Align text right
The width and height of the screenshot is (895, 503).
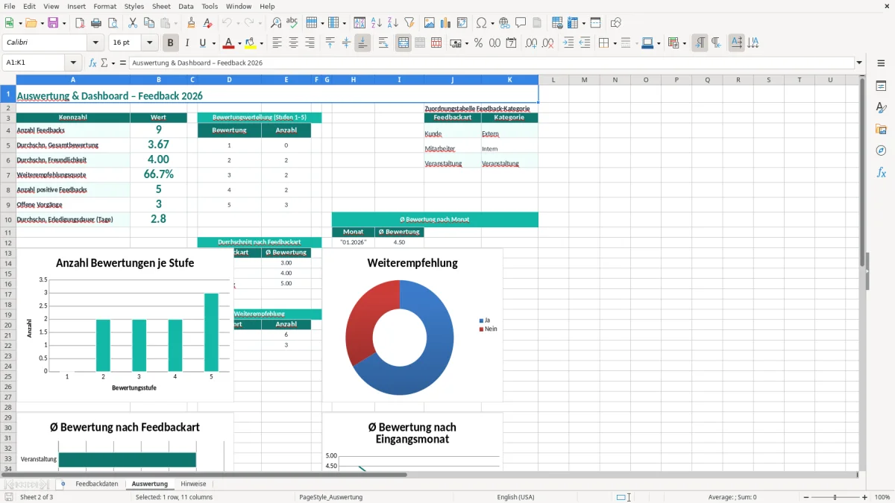pyautogui.click(x=310, y=43)
